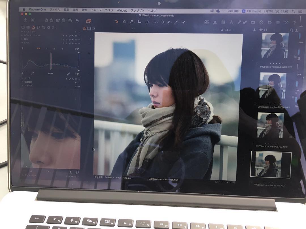
Task: Click the exposure warning triangle icon
Action: tap(215, 22)
